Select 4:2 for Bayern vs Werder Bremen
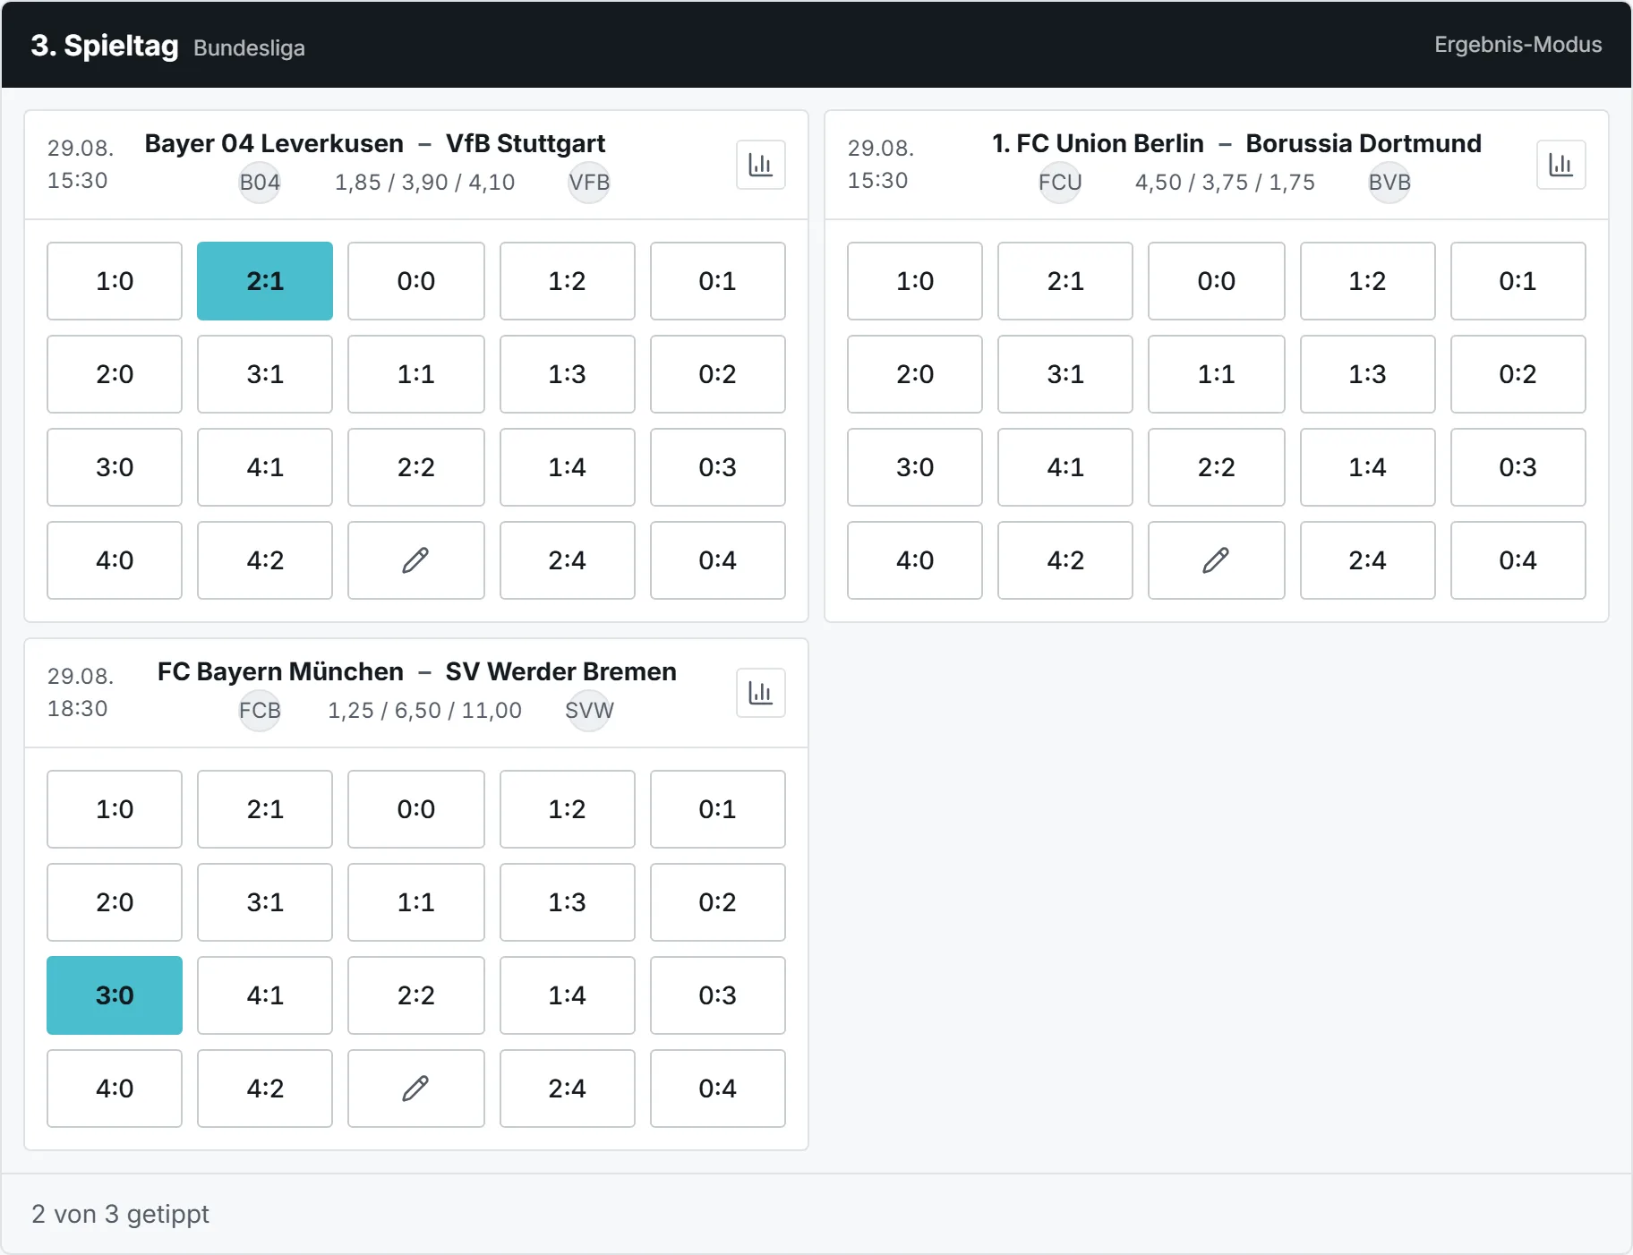The image size is (1633, 1255). (x=265, y=1089)
